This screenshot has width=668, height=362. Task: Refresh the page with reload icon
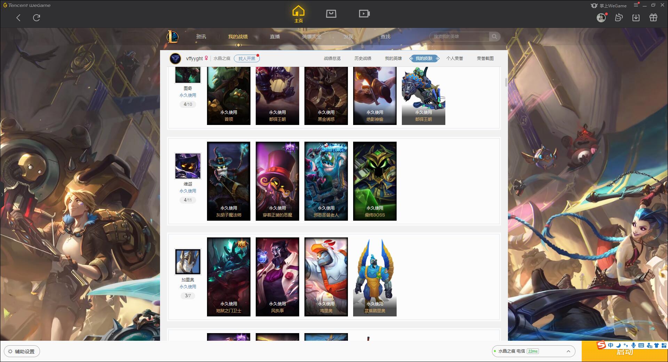[x=37, y=18]
